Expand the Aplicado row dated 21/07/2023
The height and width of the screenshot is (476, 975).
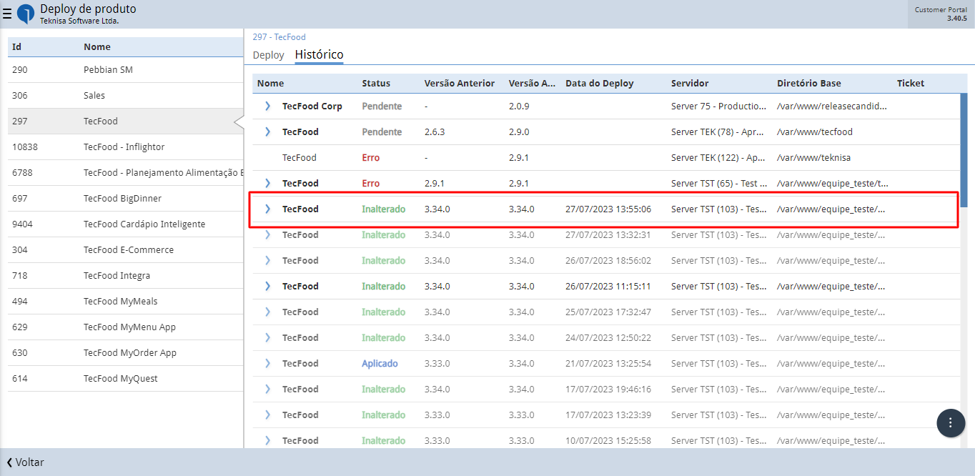point(268,363)
